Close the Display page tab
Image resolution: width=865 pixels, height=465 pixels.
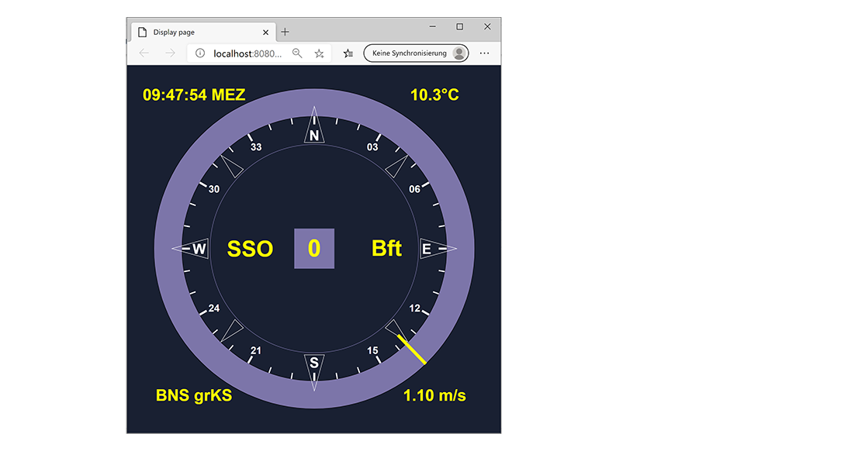point(266,33)
